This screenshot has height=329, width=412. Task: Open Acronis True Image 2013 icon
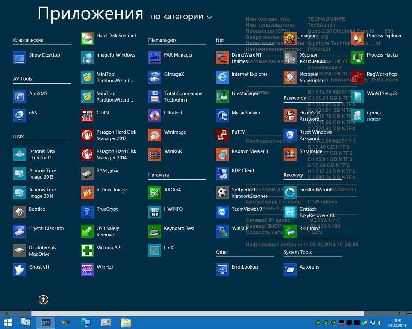[19, 173]
